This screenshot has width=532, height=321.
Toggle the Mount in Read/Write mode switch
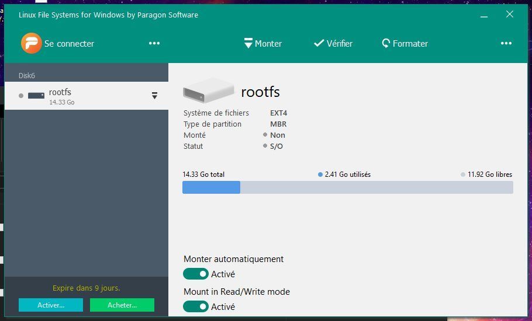click(196, 306)
